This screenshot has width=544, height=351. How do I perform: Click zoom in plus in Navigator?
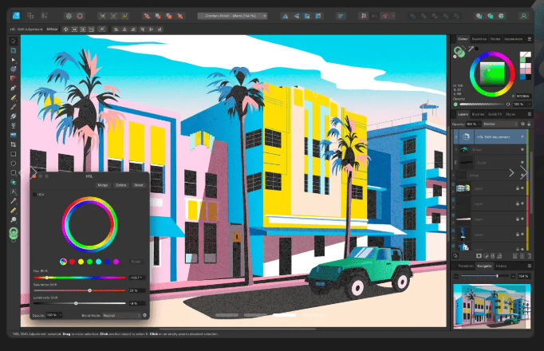point(513,276)
